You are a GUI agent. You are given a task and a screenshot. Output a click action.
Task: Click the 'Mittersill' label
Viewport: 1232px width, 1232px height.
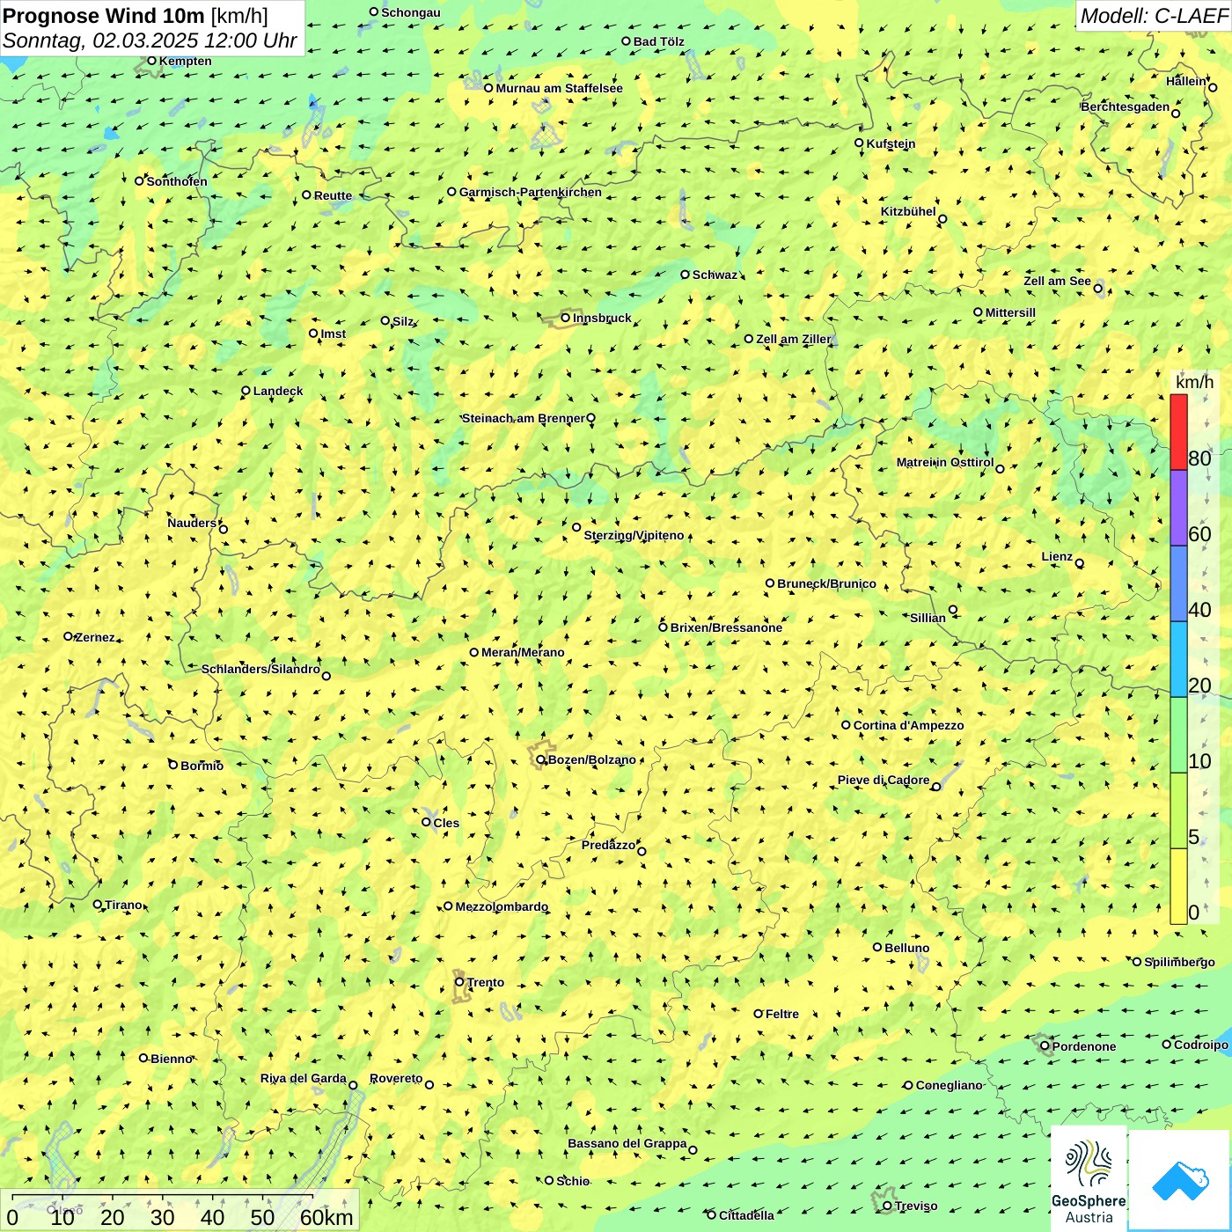pos(1010,312)
